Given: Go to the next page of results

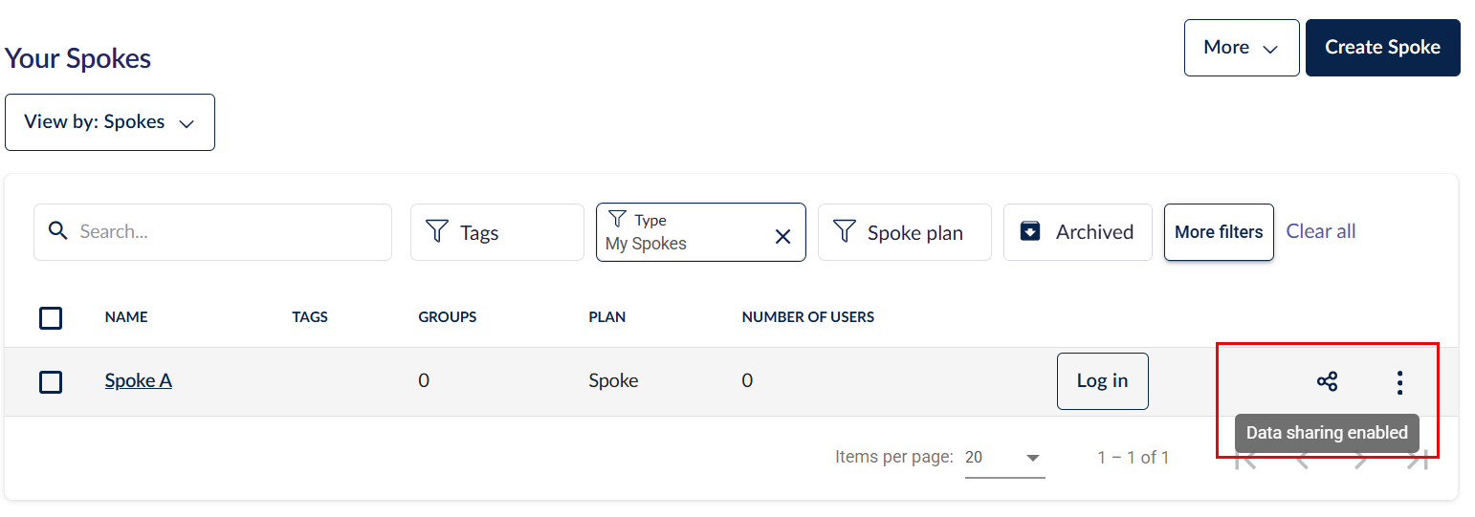Looking at the screenshot, I should [1361, 460].
